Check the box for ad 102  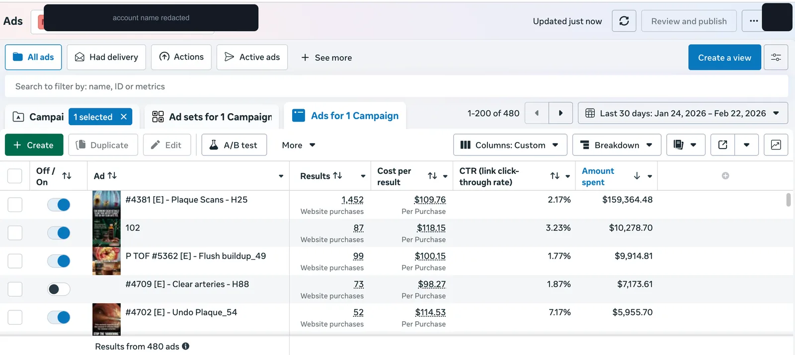point(15,233)
